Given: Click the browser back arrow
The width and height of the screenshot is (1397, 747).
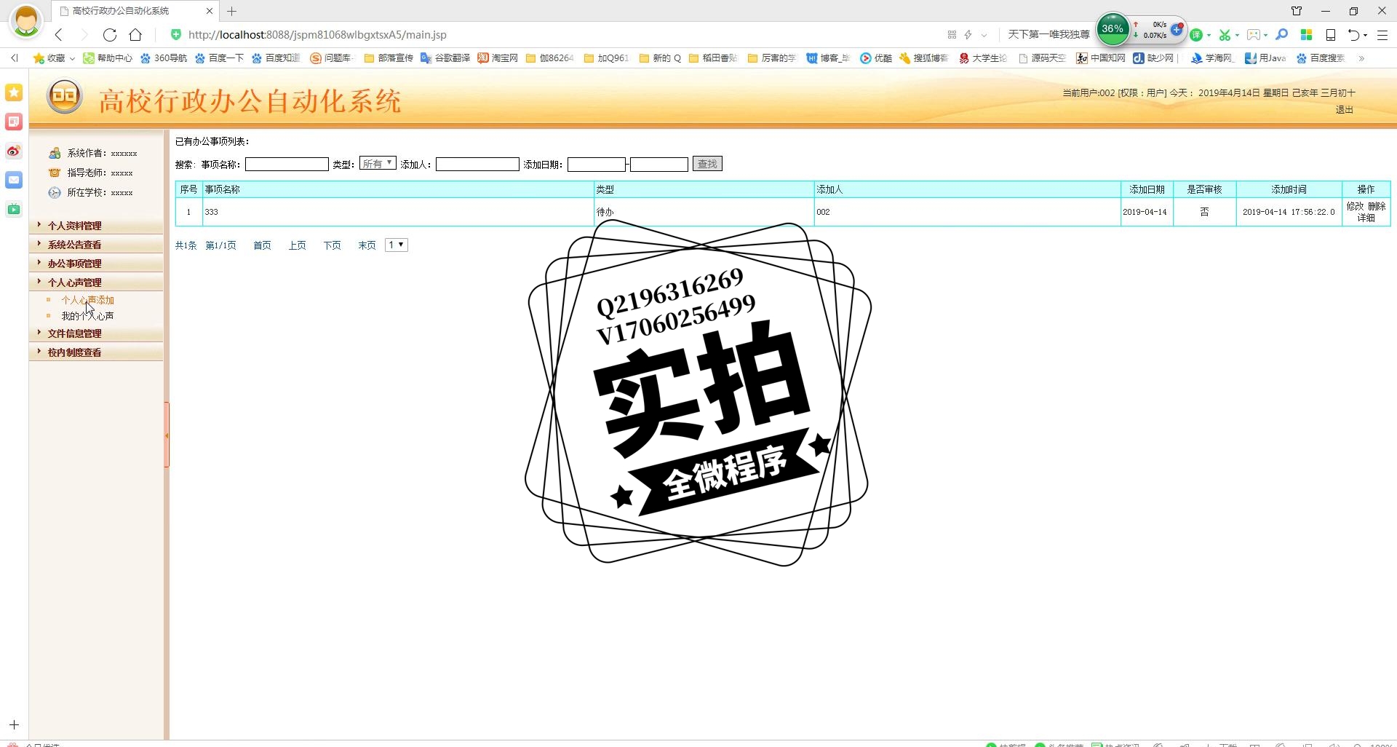Looking at the screenshot, I should (59, 34).
